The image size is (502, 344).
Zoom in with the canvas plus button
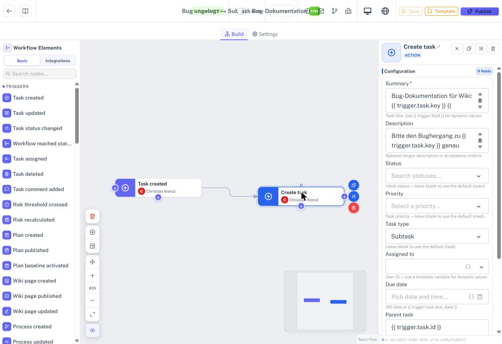(92, 276)
